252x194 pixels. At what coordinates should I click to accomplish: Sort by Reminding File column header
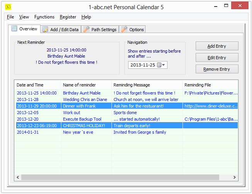210,85
